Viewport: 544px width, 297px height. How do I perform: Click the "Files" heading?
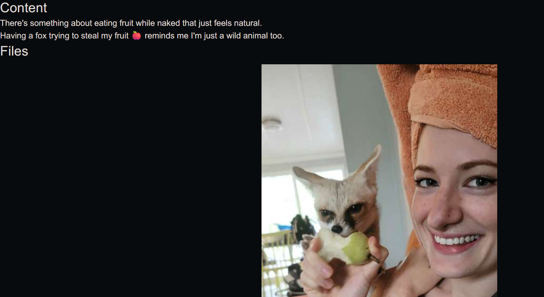click(14, 51)
